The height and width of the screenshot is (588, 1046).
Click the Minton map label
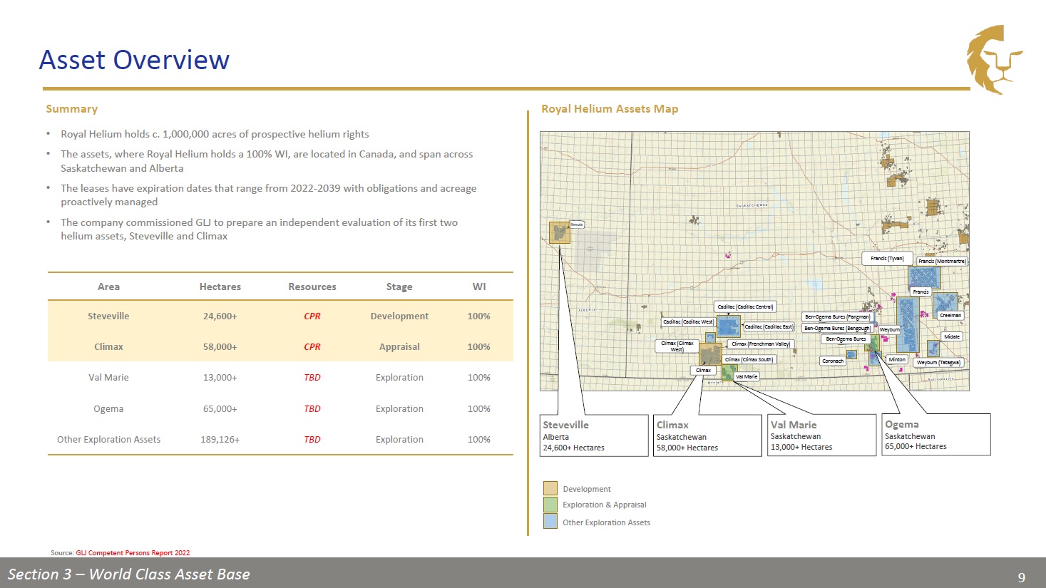pos(897,359)
